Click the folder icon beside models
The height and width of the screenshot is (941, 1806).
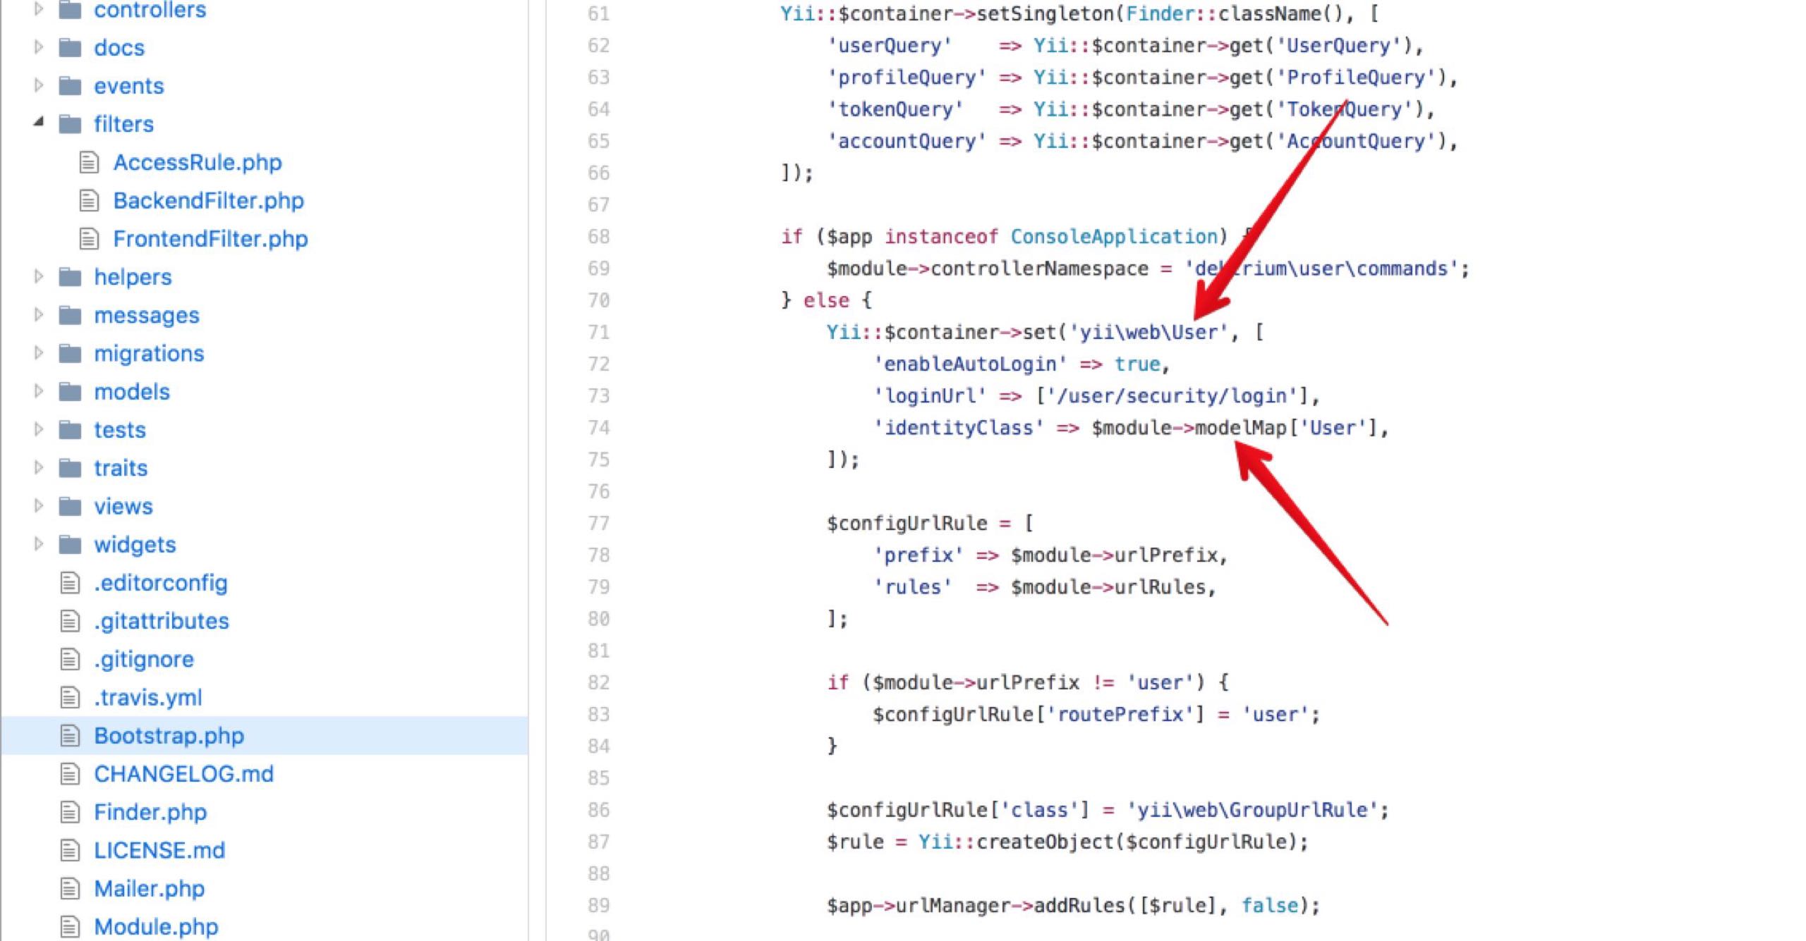[70, 392]
